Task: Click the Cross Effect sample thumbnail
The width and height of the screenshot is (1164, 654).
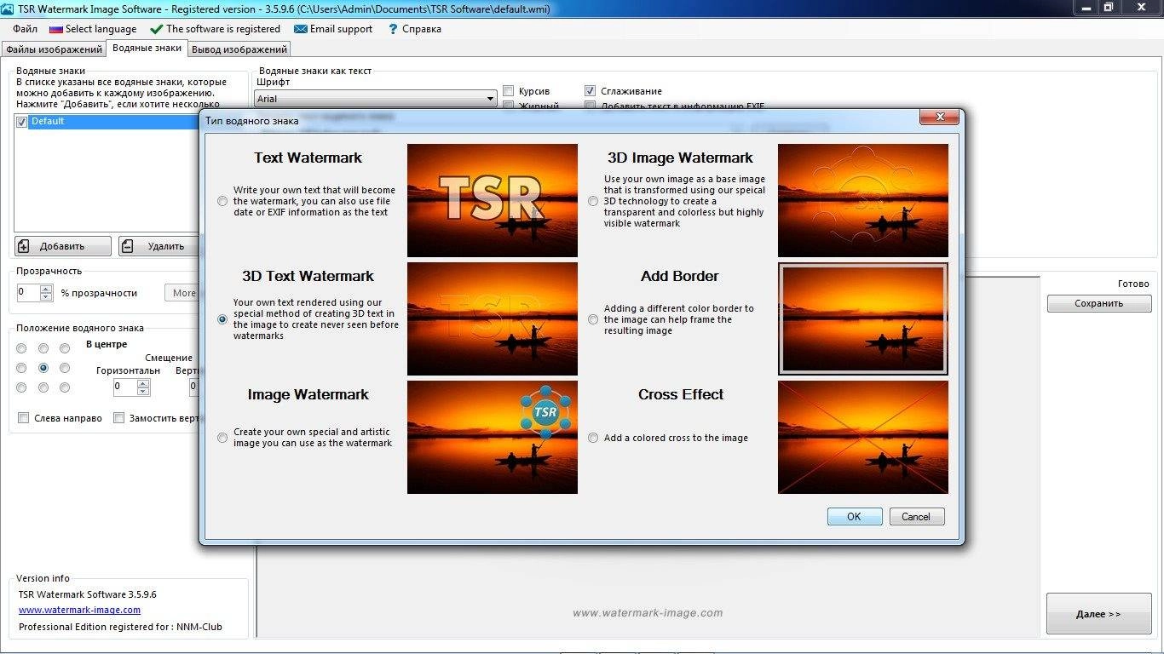Action: [863, 437]
